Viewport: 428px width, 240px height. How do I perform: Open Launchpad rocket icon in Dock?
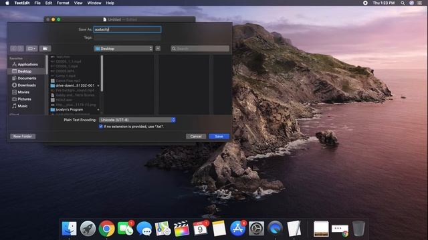(x=88, y=228)
